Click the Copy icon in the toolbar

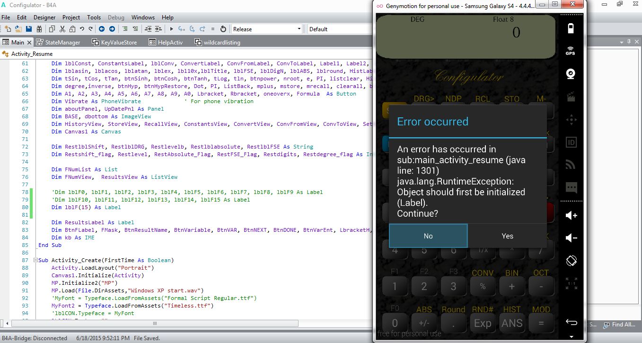point(53,29)
